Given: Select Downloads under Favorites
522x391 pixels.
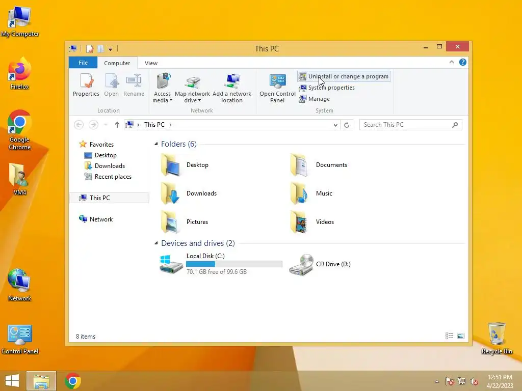Looking at the screenshot, I should (105, 166).
